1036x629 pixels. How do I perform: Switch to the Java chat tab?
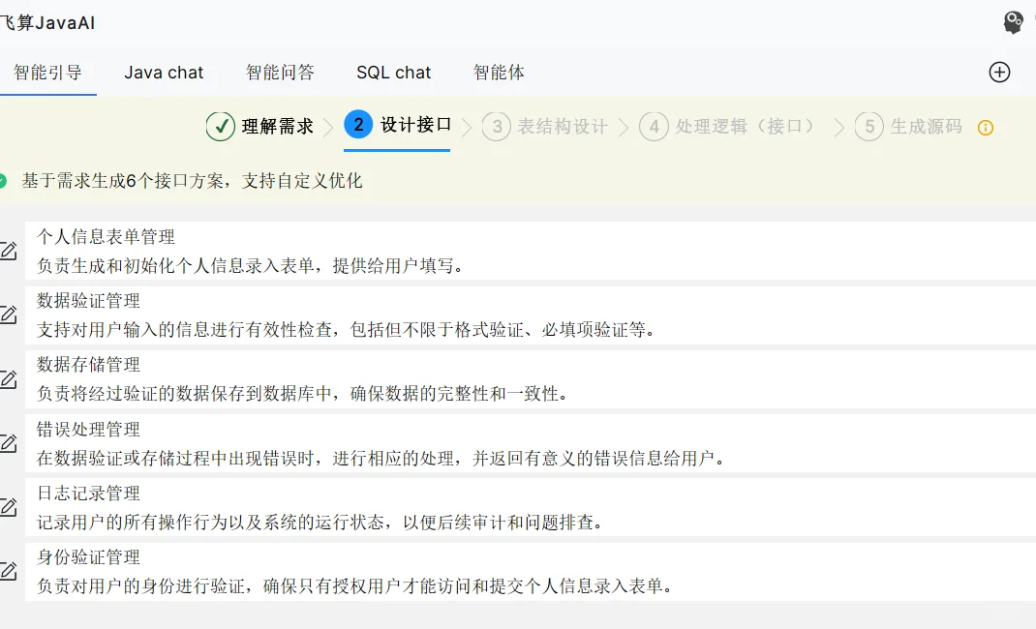(164, 72)
